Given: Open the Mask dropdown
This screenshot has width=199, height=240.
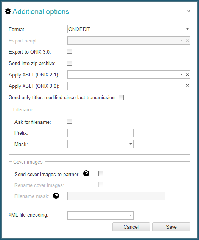Looking at the screenshot, I should click(131, 144).
